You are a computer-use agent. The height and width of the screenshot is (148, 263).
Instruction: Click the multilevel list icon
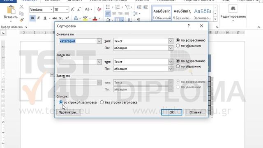coord(127,7)
